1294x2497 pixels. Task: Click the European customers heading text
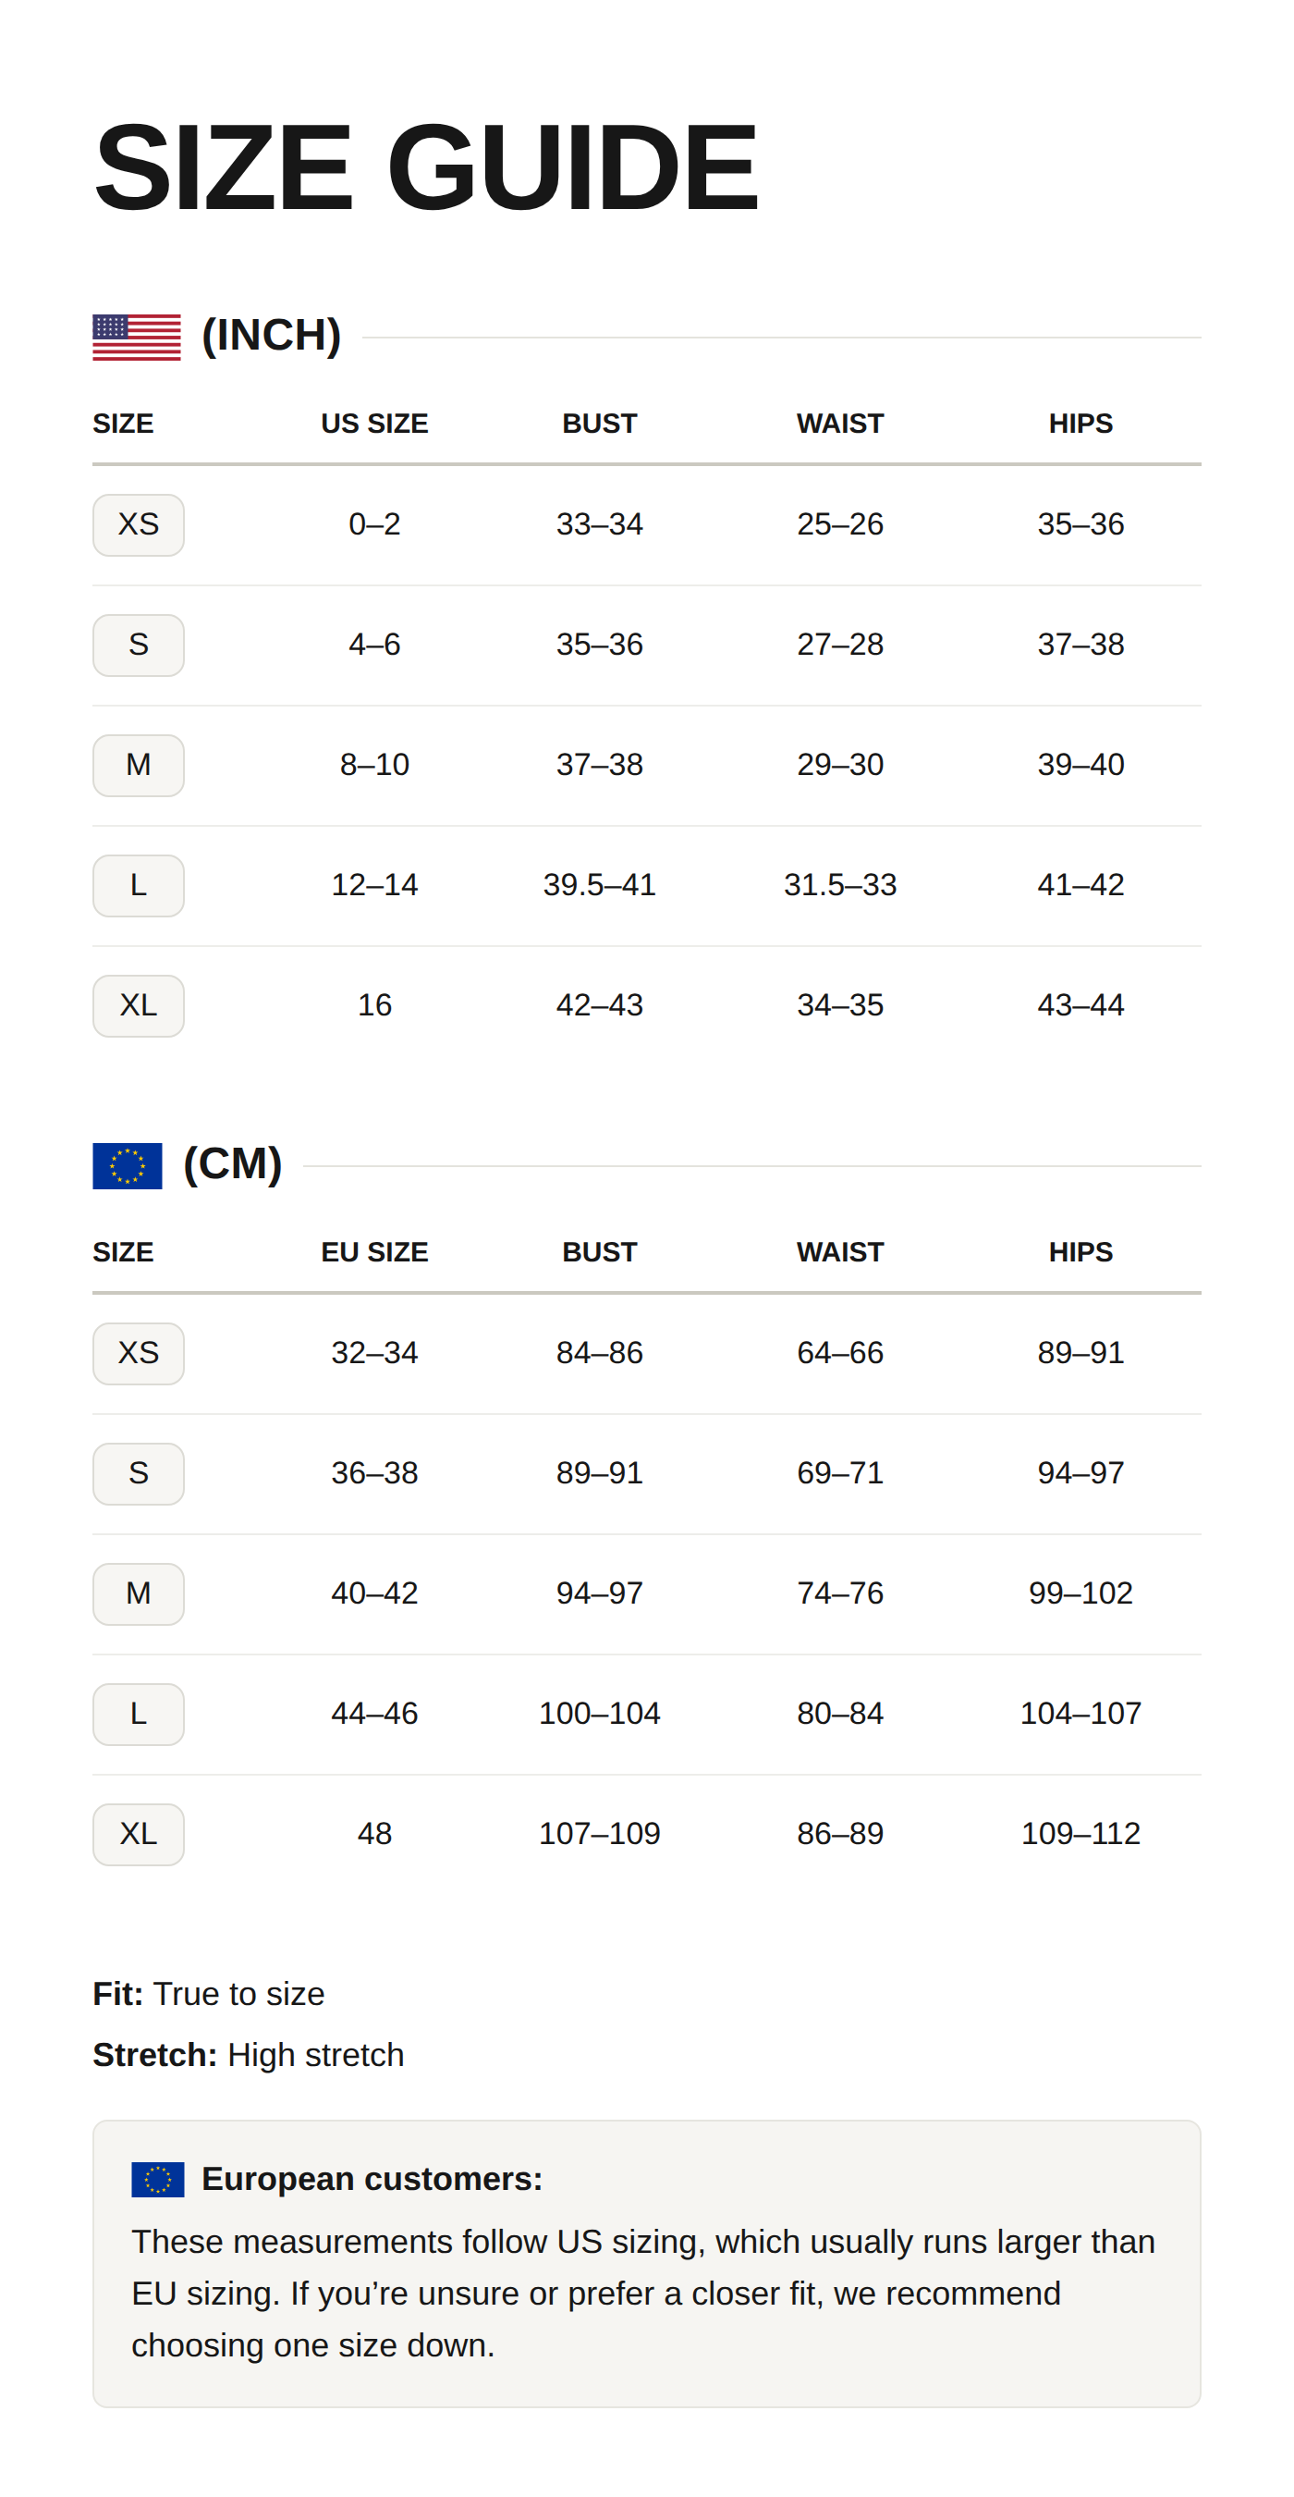point(372,2180)
